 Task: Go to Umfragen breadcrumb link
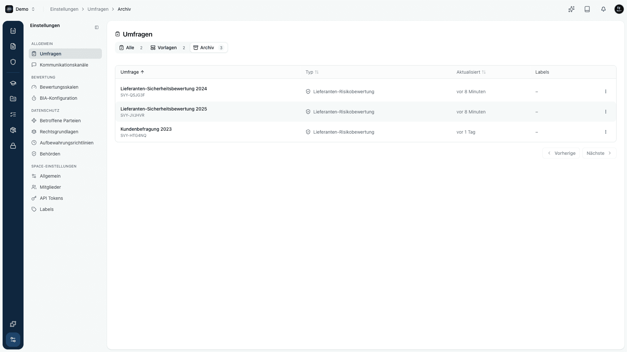[98, 9]
